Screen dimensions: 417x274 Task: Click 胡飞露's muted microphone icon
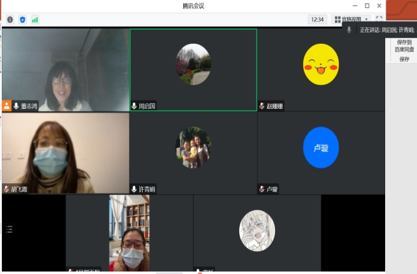point(7,189)
